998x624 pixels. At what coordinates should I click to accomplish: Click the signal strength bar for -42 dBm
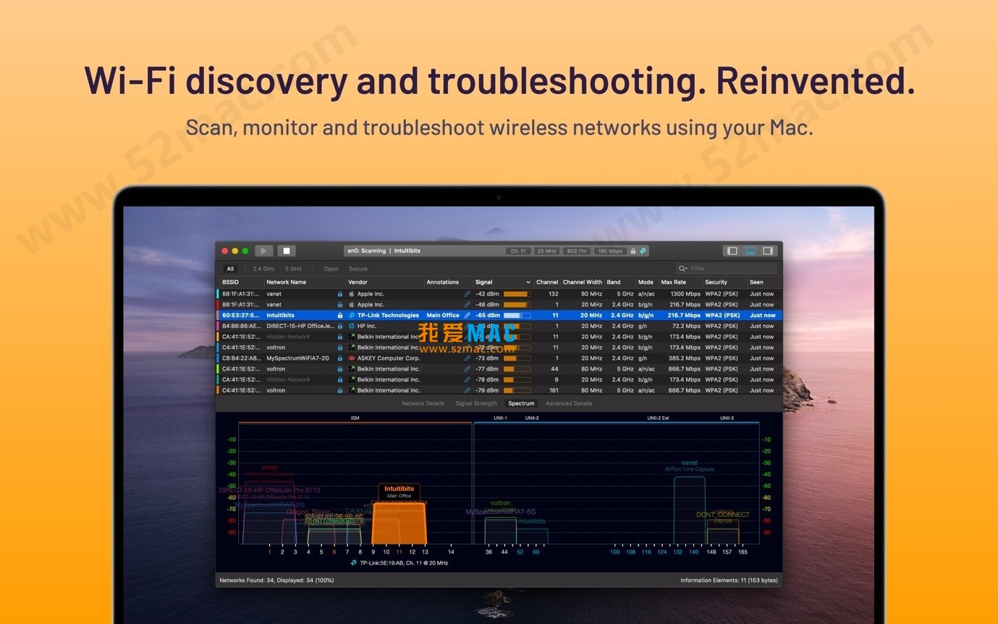click(517, 294)
